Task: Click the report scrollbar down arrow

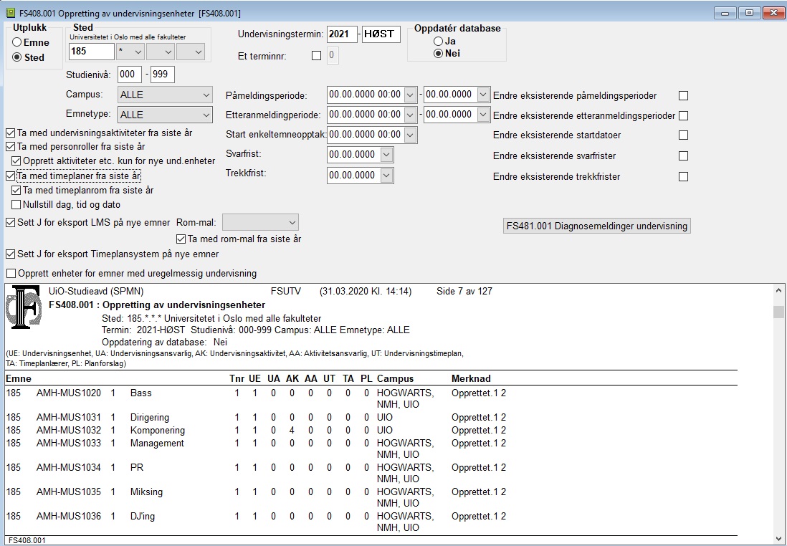Action: pyautogui.click(x=778, y=540)
